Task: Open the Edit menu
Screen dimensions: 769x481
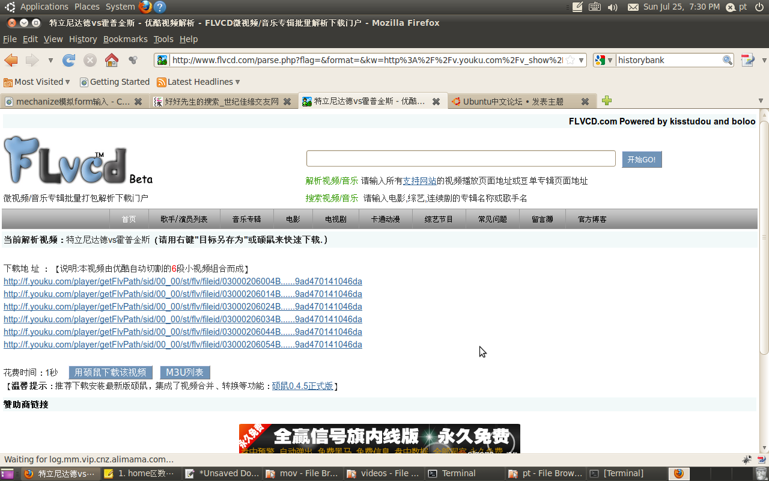Action: coord(30,39)
